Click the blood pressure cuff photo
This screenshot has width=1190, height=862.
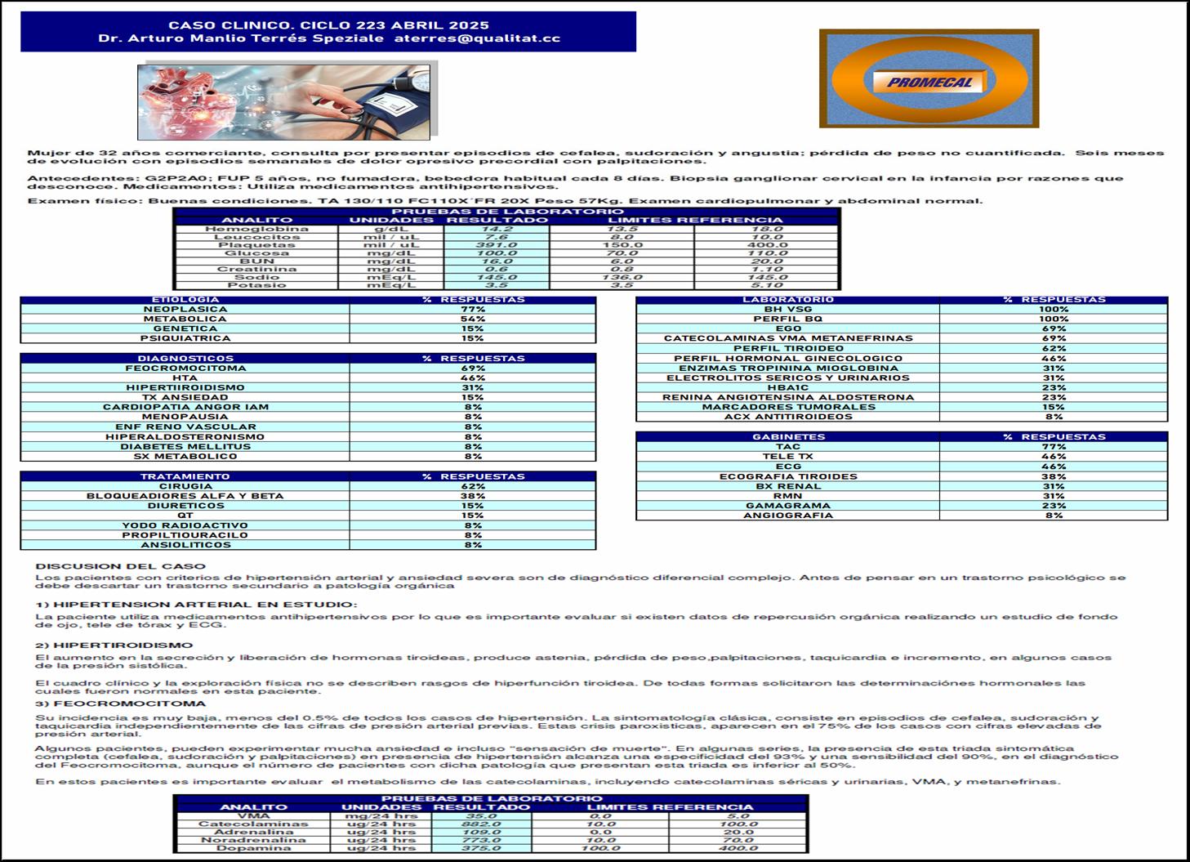click(x=283, y=100)
